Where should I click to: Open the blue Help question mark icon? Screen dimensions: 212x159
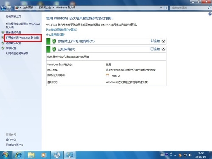[x=210, y=14]
